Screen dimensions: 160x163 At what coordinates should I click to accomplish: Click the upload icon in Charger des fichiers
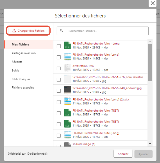14,31
